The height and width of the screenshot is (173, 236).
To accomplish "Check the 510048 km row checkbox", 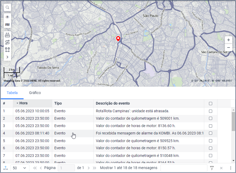I will 211,156.
